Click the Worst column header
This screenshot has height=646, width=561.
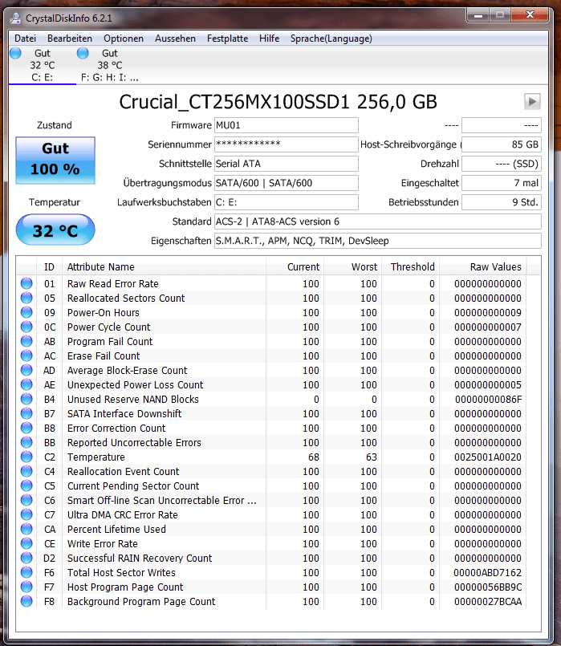[353, 267]
